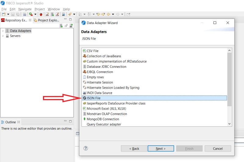Click the new report picture toolbar icon
The height and width of the screenshot is (162, 244).
coord(47,14)
